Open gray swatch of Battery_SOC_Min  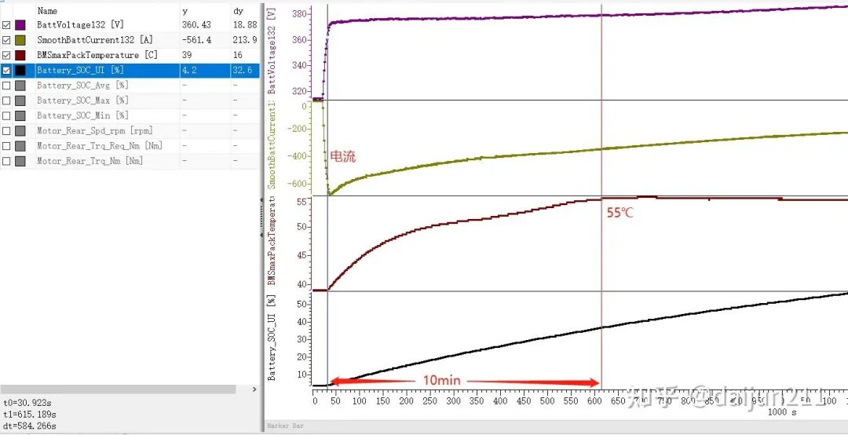(20, 115)
